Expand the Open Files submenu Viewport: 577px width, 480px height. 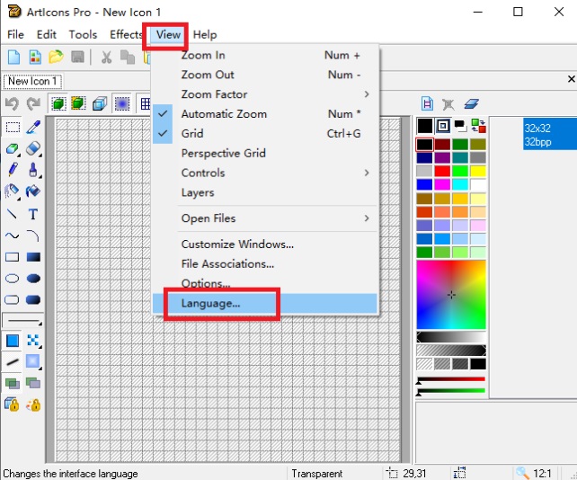[x=265, y=218]
